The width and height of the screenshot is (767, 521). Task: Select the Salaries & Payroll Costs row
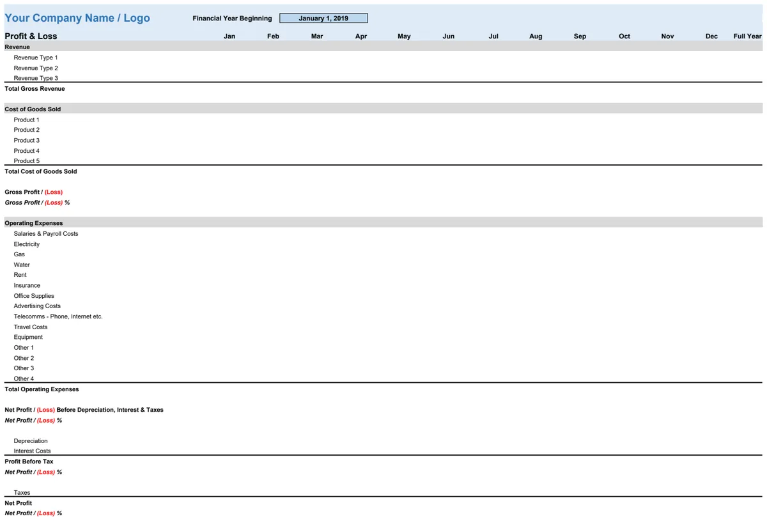(x=46, y=233)
